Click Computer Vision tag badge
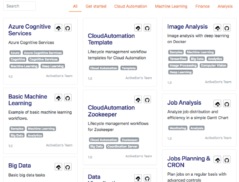239x182 pixels. point(214,66)
